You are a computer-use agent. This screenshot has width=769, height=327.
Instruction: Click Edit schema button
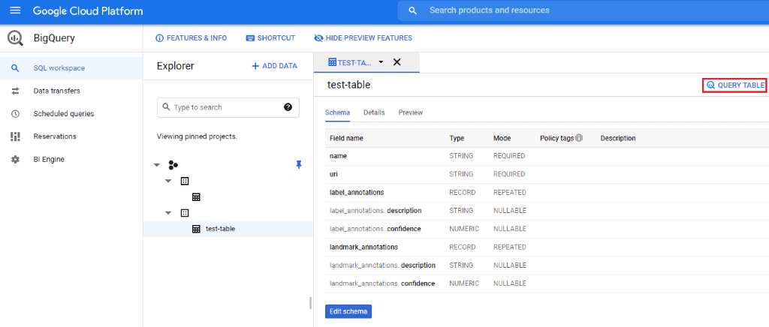[348, 312]
